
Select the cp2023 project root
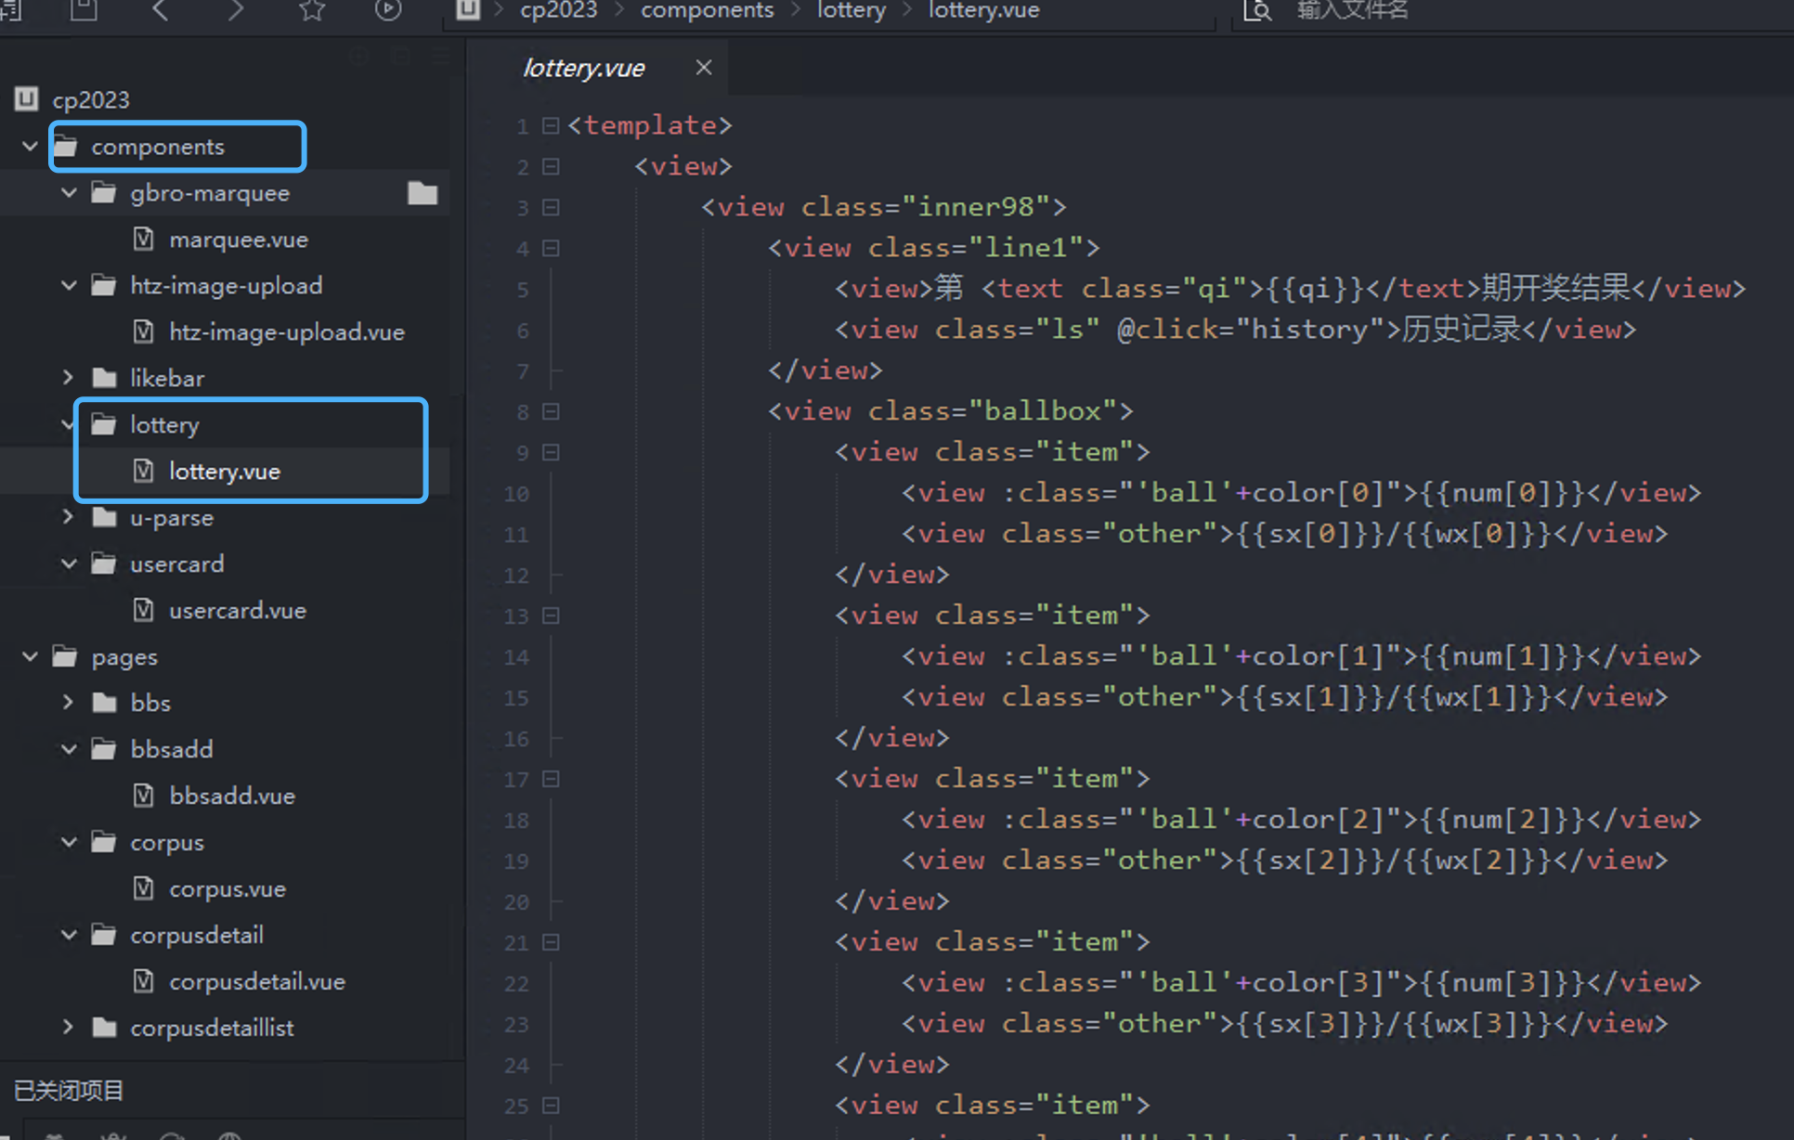coord(91,99)
